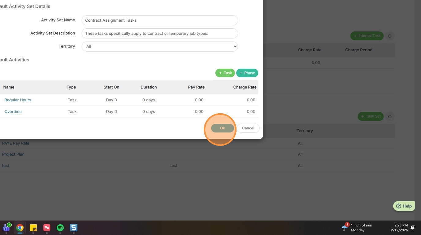Launch the Sticky Notes taskbar icon
Screen dimensions: 421x235
coord(33,228)
